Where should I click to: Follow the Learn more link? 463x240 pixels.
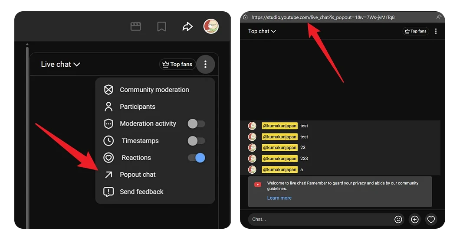[x=279, y=198]
